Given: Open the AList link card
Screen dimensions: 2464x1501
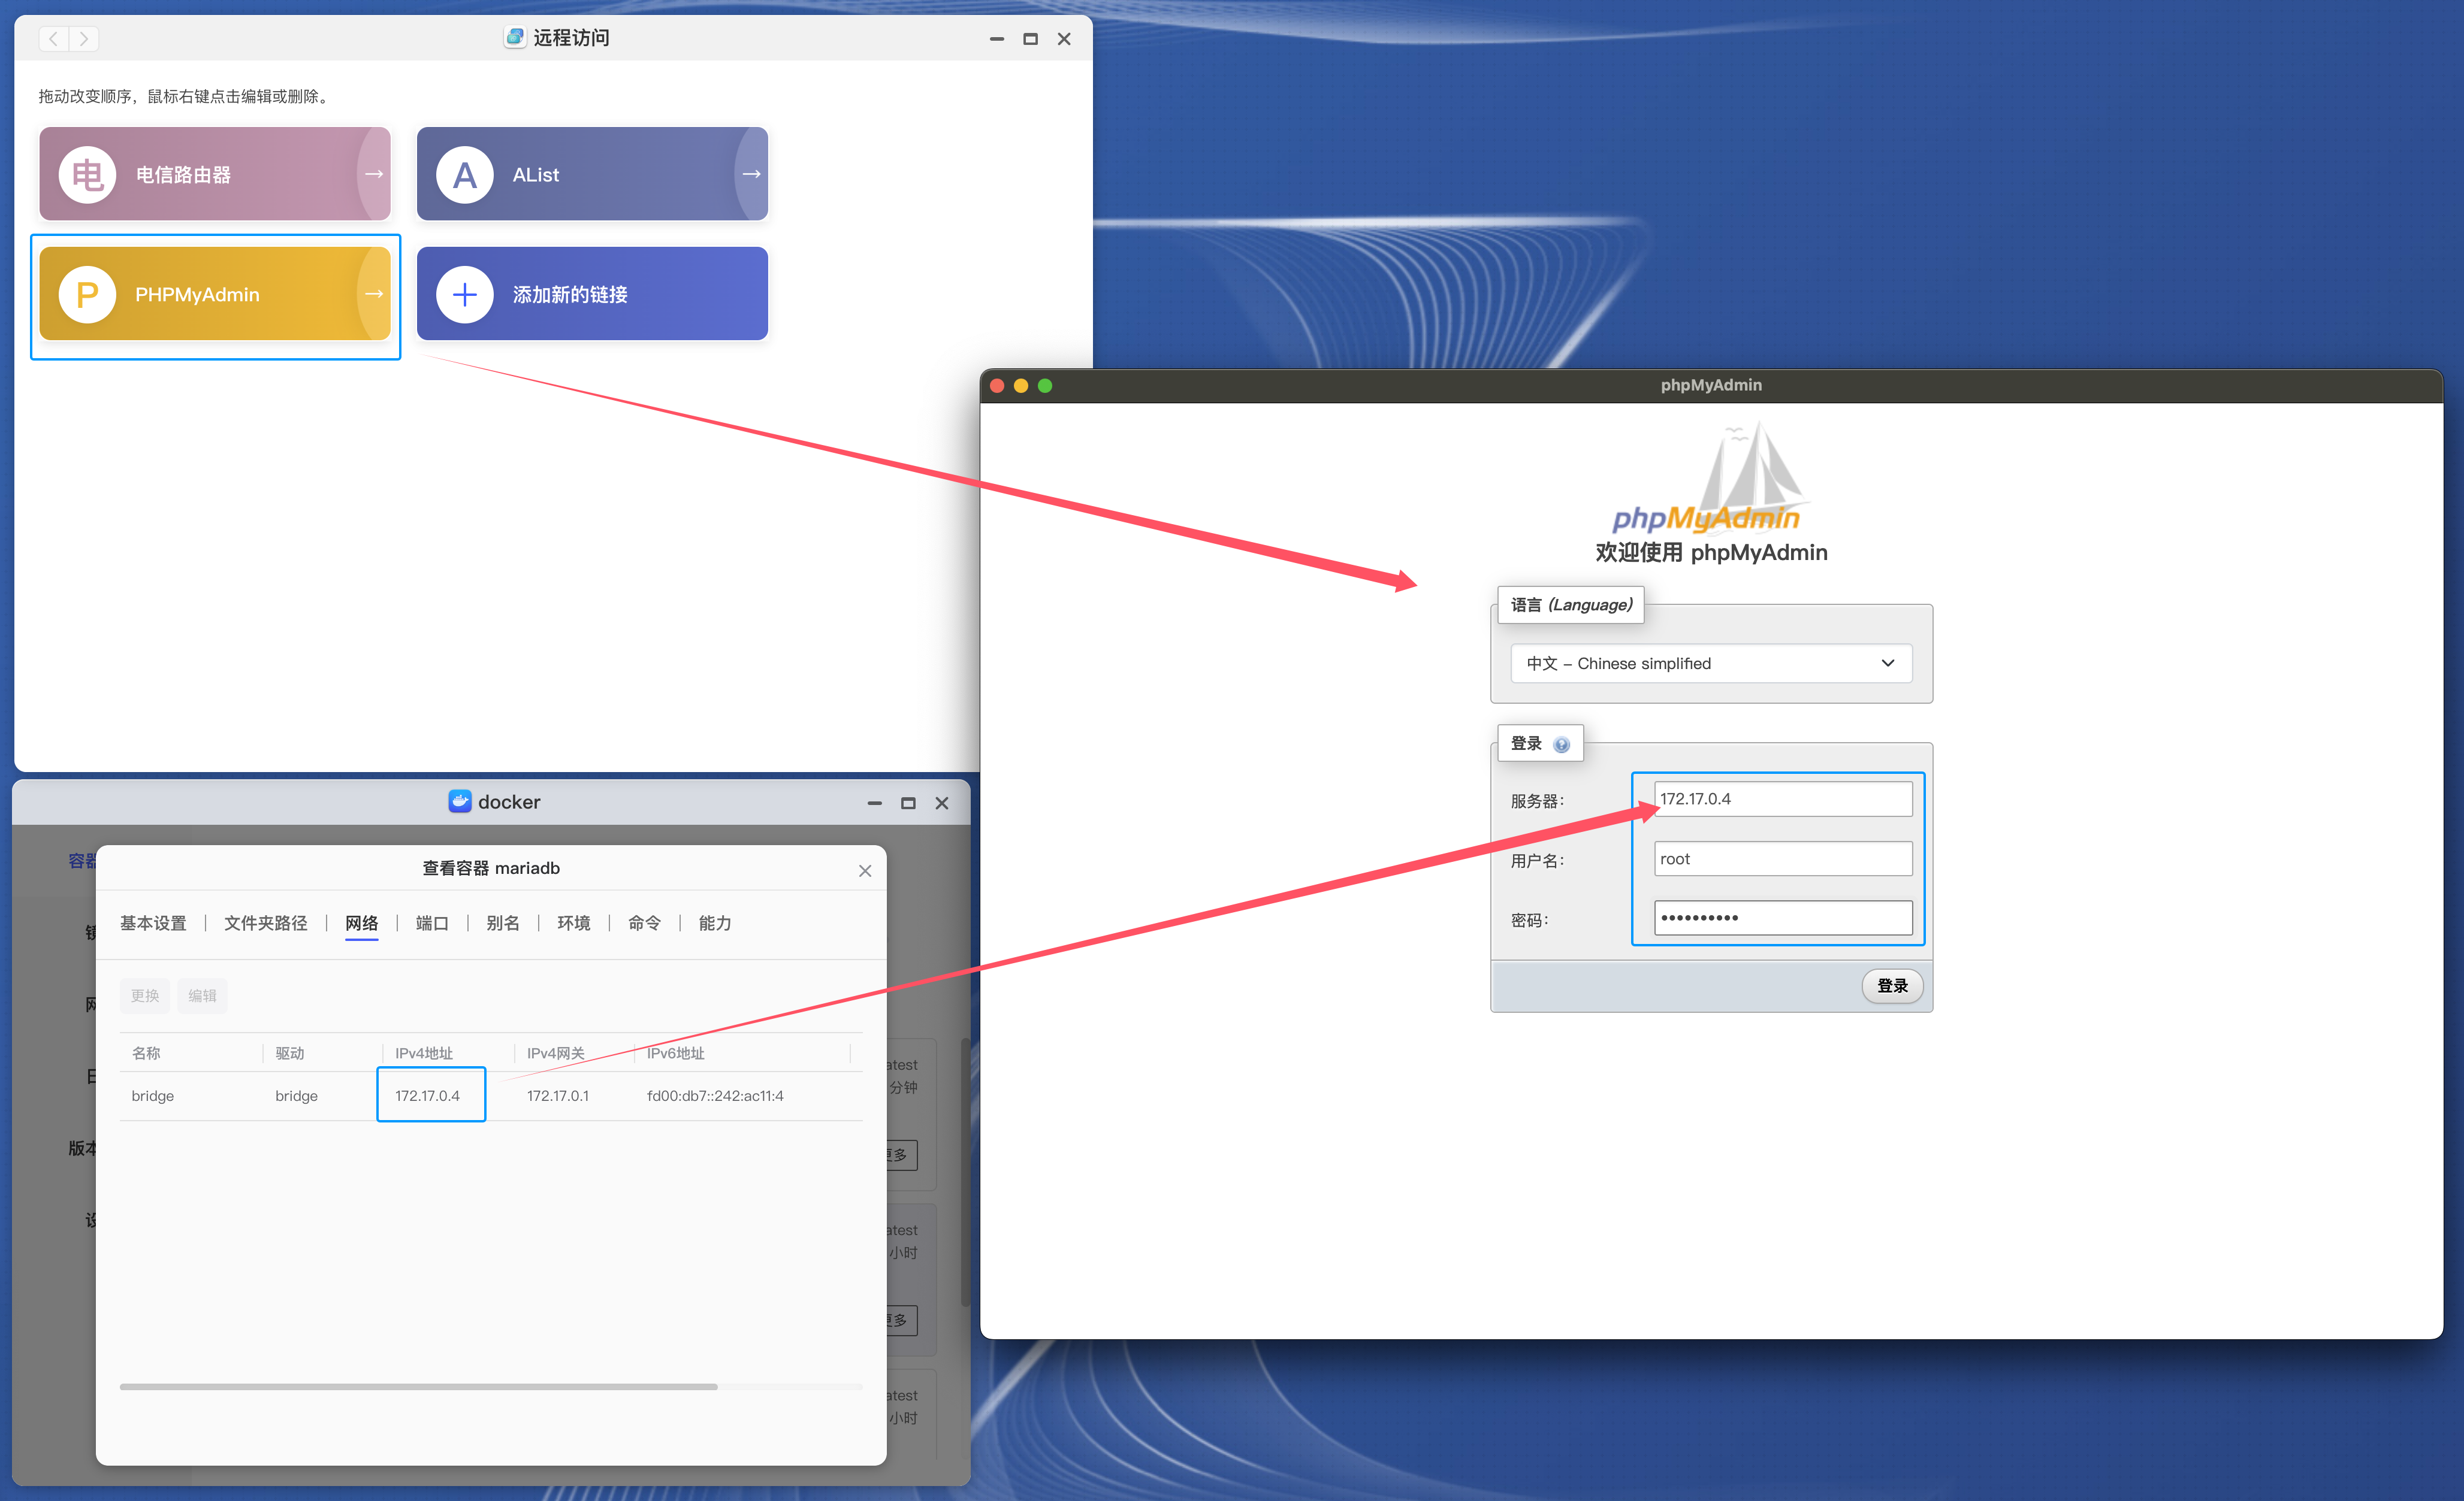Looking at the screenshot, I should click(x=592, y=174).
